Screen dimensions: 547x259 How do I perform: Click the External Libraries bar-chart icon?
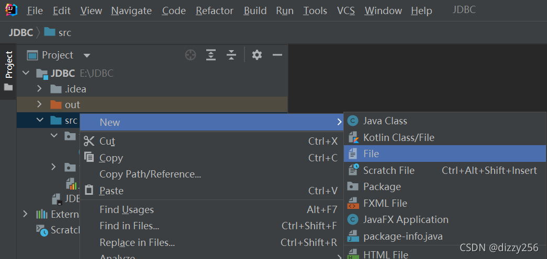pos(42,214)
